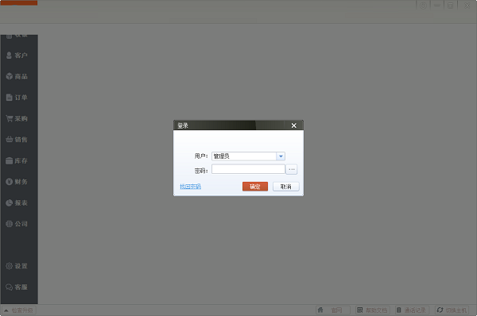Click 检查升级 check-for-updates in status bar
This screenshot has height=316, width=477.
point(19,310)
